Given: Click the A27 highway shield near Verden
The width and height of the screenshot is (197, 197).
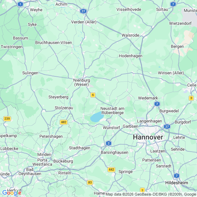Looking at the screenshot, I should pos(83,11).
